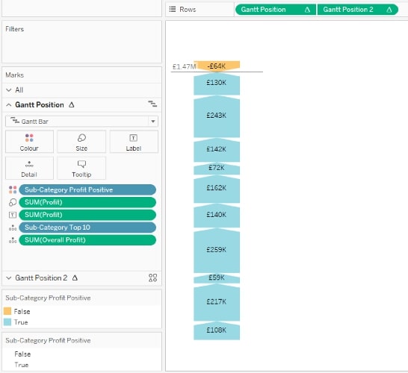Select the £142K bar
Image resolution: width=408 pixels, height=373 pixels.
click(217, 150)
